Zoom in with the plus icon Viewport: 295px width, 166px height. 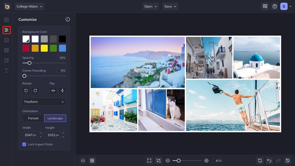click(206, 161)
